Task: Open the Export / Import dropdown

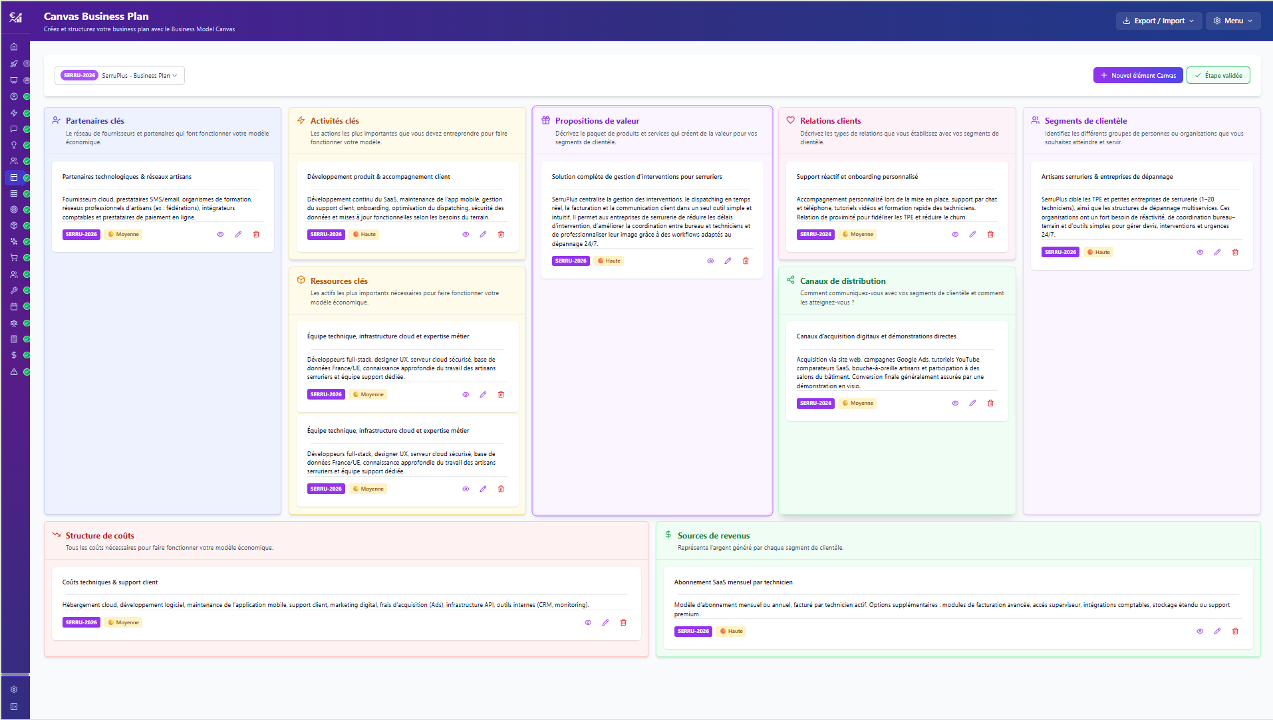Action: coord(1159,21)
